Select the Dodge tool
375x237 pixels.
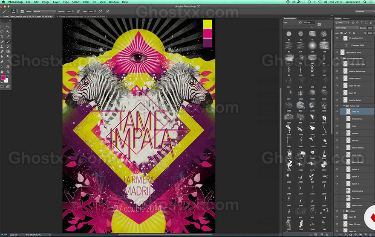(8, 56)
